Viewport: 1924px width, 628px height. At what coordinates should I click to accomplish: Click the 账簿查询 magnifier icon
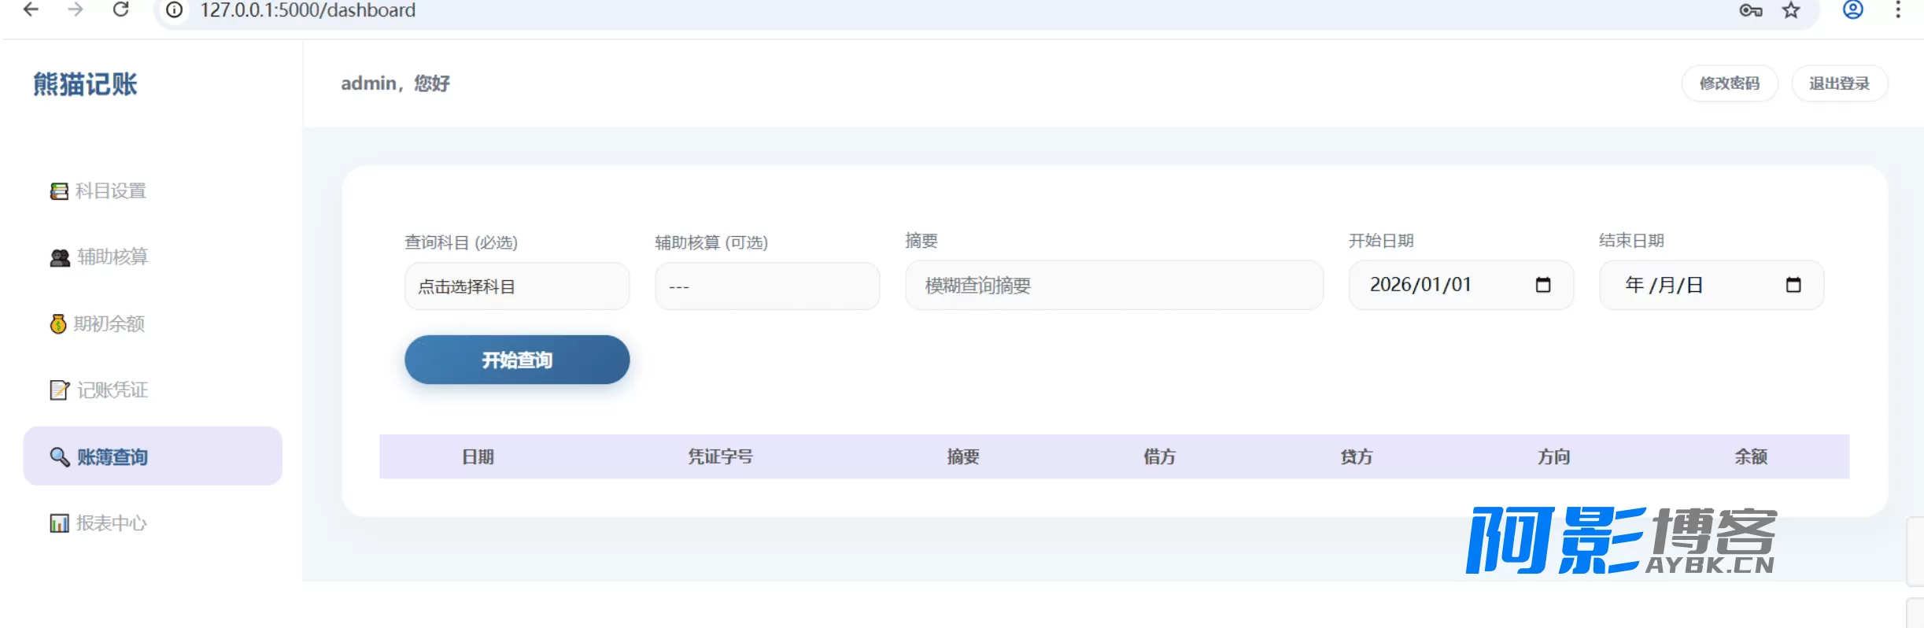click(x=60, y=456)
